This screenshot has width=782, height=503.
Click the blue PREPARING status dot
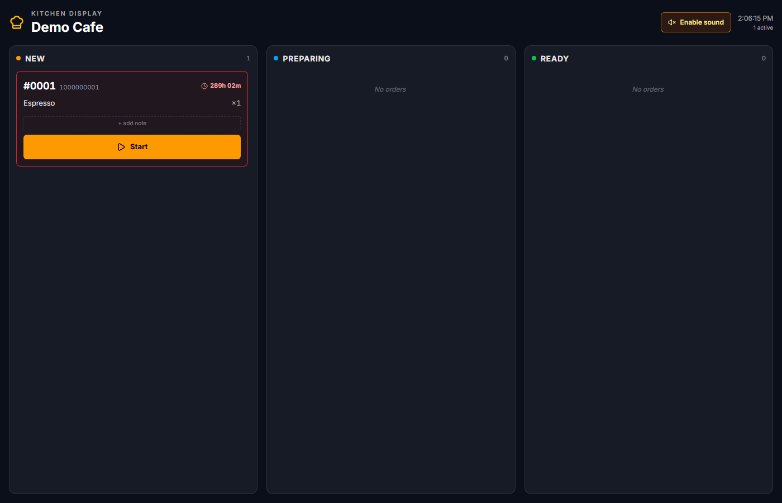276,58
